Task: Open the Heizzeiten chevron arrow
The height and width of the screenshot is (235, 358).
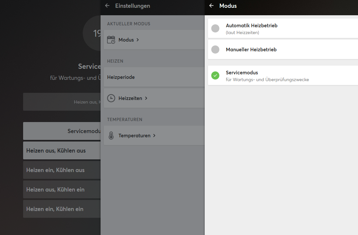Action: 146,98
